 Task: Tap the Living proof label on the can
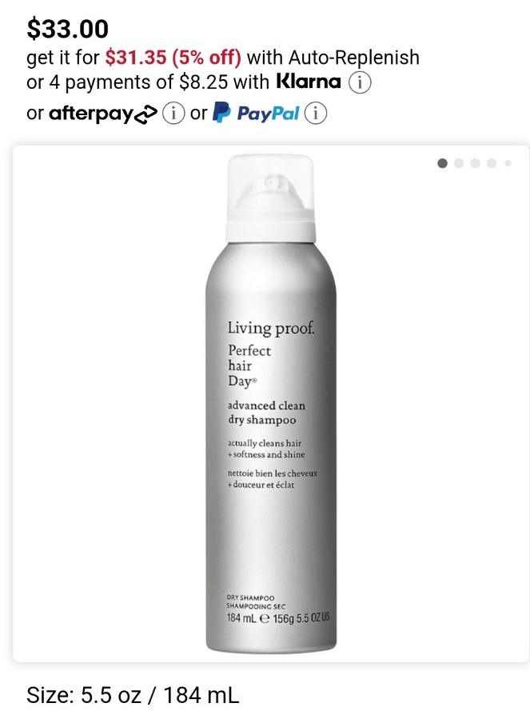(272, 328)
